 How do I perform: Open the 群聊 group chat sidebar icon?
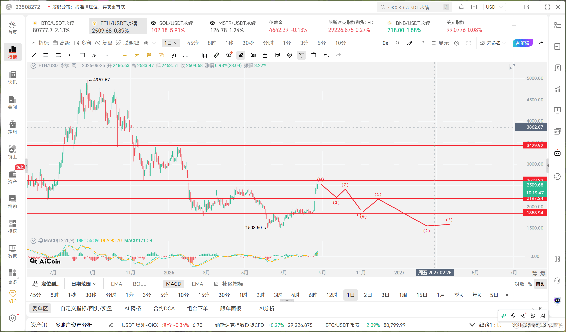point(12,202)
